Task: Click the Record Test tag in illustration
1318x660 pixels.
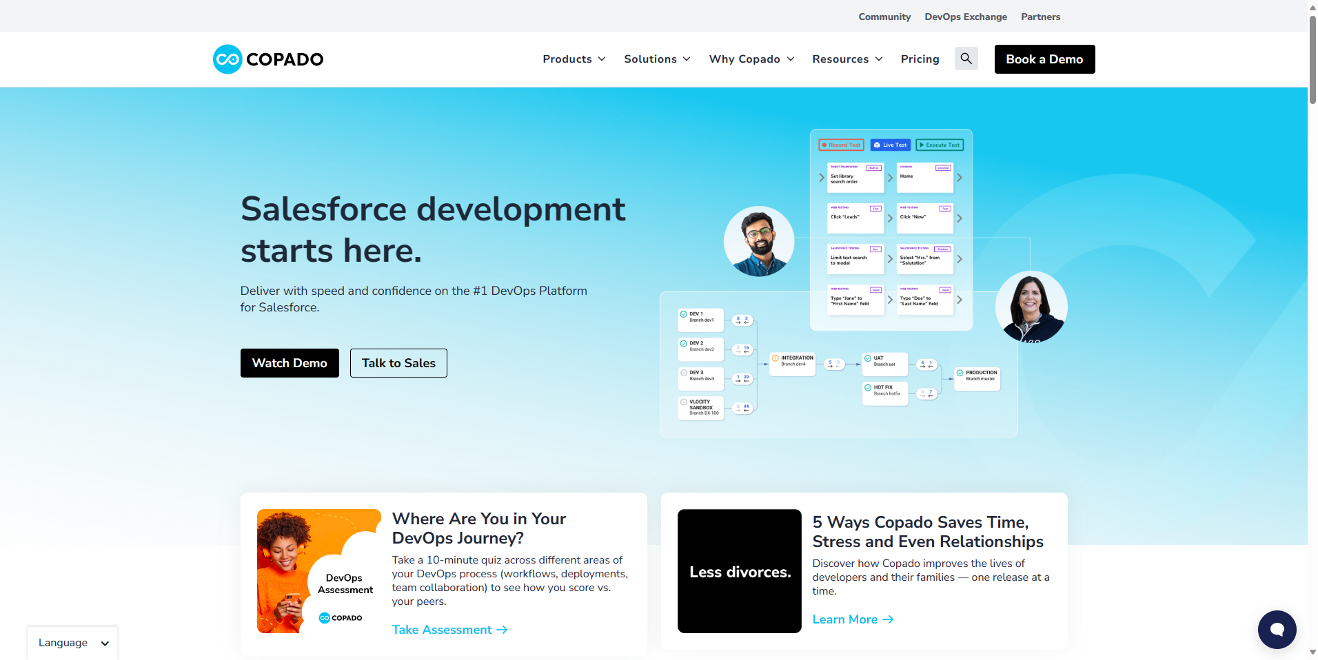Action: click(841, 145)
